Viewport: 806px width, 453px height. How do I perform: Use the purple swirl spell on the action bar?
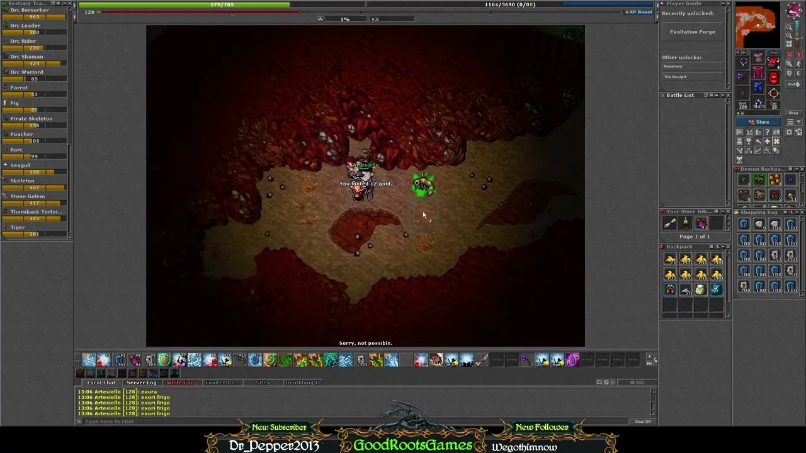click(x=573, y=360)
